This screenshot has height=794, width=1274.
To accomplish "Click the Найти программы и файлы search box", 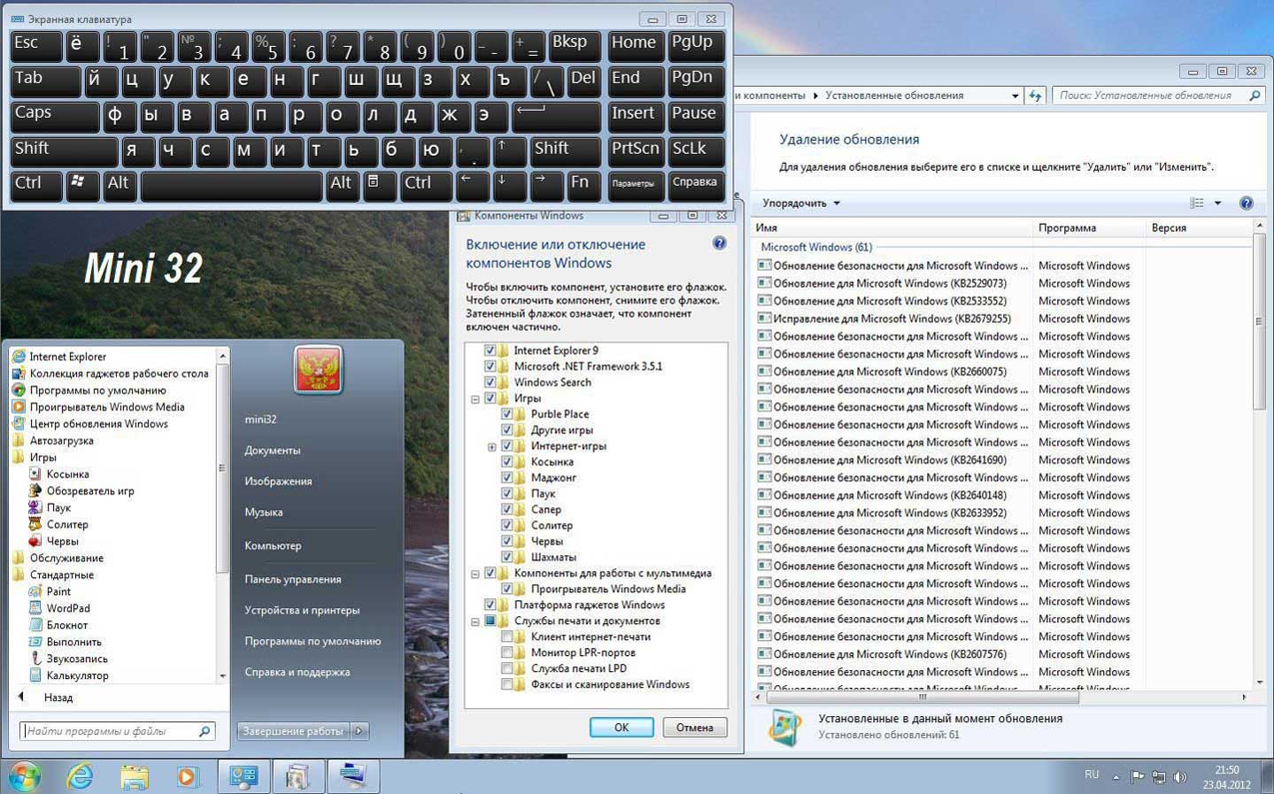I will 110,731.
